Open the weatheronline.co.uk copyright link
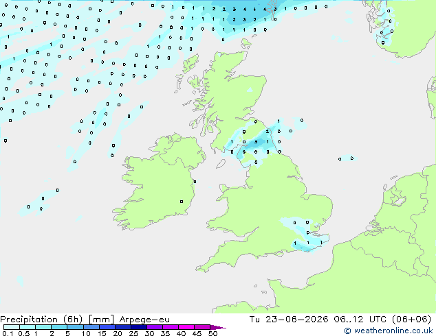 [x=389, y=331]
